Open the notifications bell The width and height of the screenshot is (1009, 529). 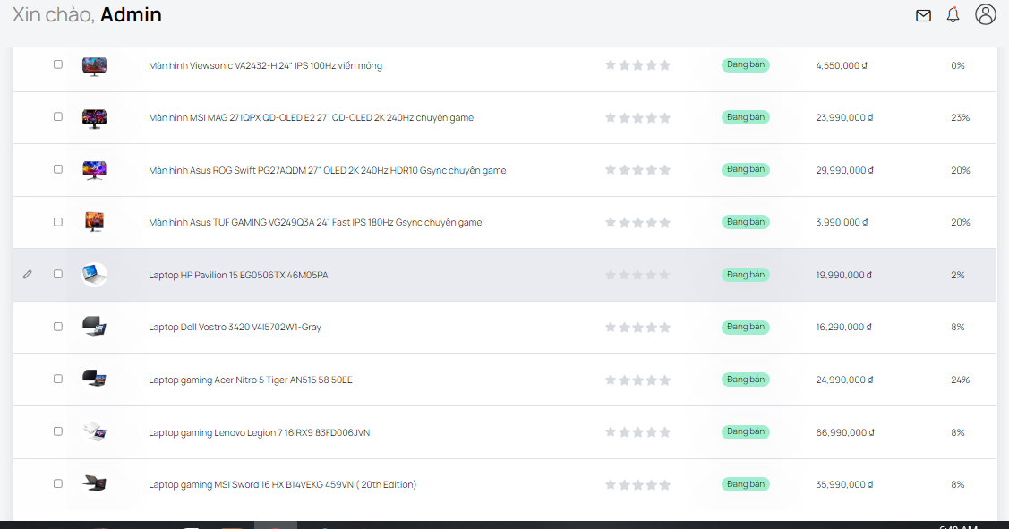click(x=953, y=15)
